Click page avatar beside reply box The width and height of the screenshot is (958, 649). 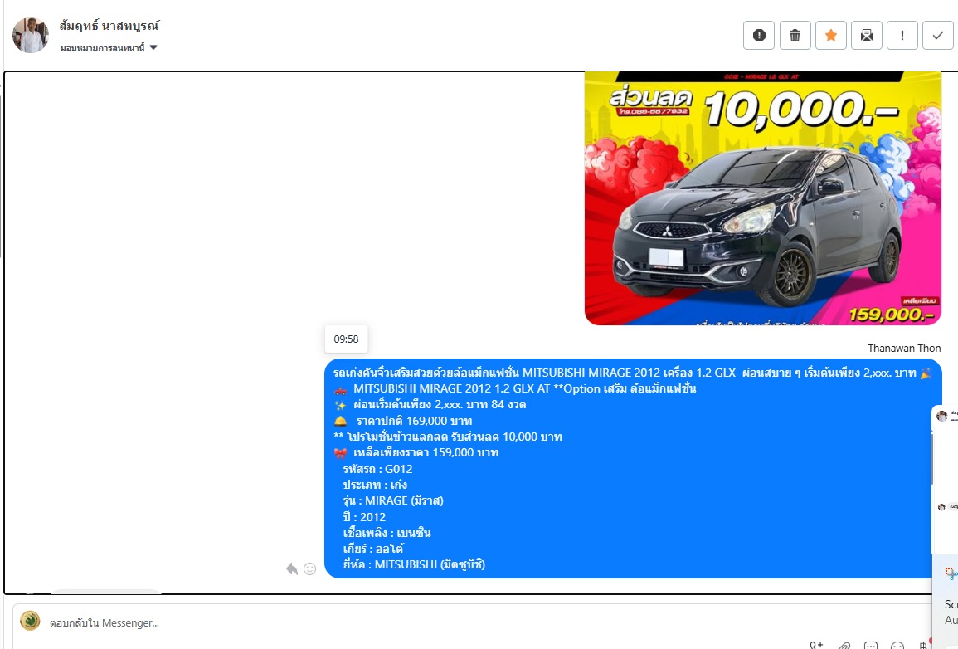coord(30,621)
